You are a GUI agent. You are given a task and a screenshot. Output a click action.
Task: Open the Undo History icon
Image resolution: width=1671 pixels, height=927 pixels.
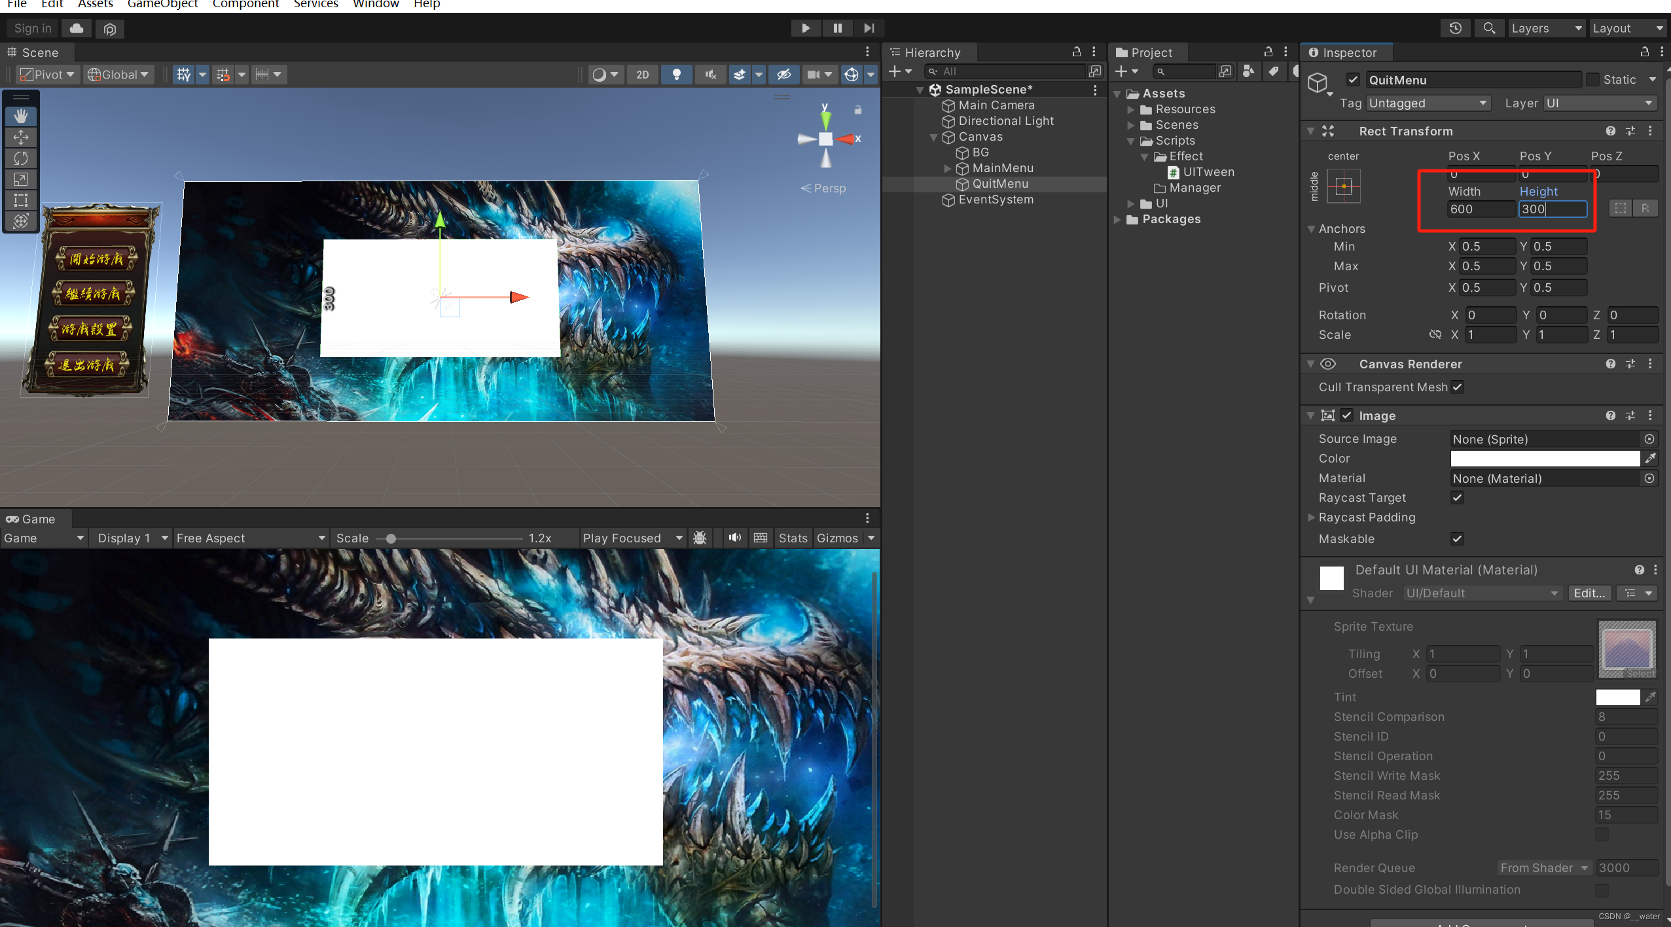pos(1455,28)
